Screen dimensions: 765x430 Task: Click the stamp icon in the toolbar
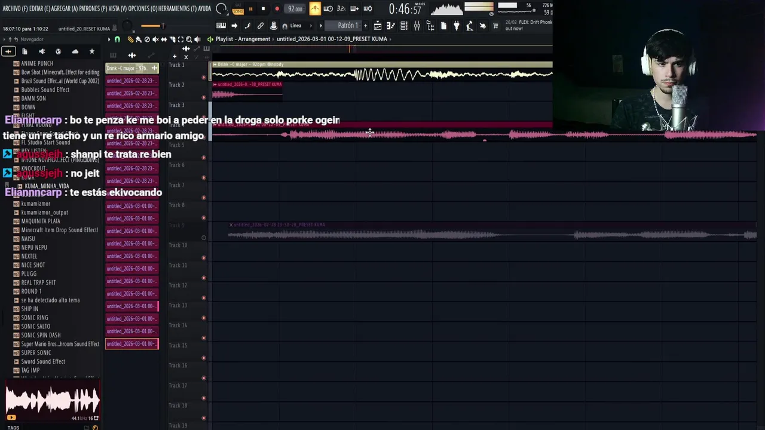[274, 26]
